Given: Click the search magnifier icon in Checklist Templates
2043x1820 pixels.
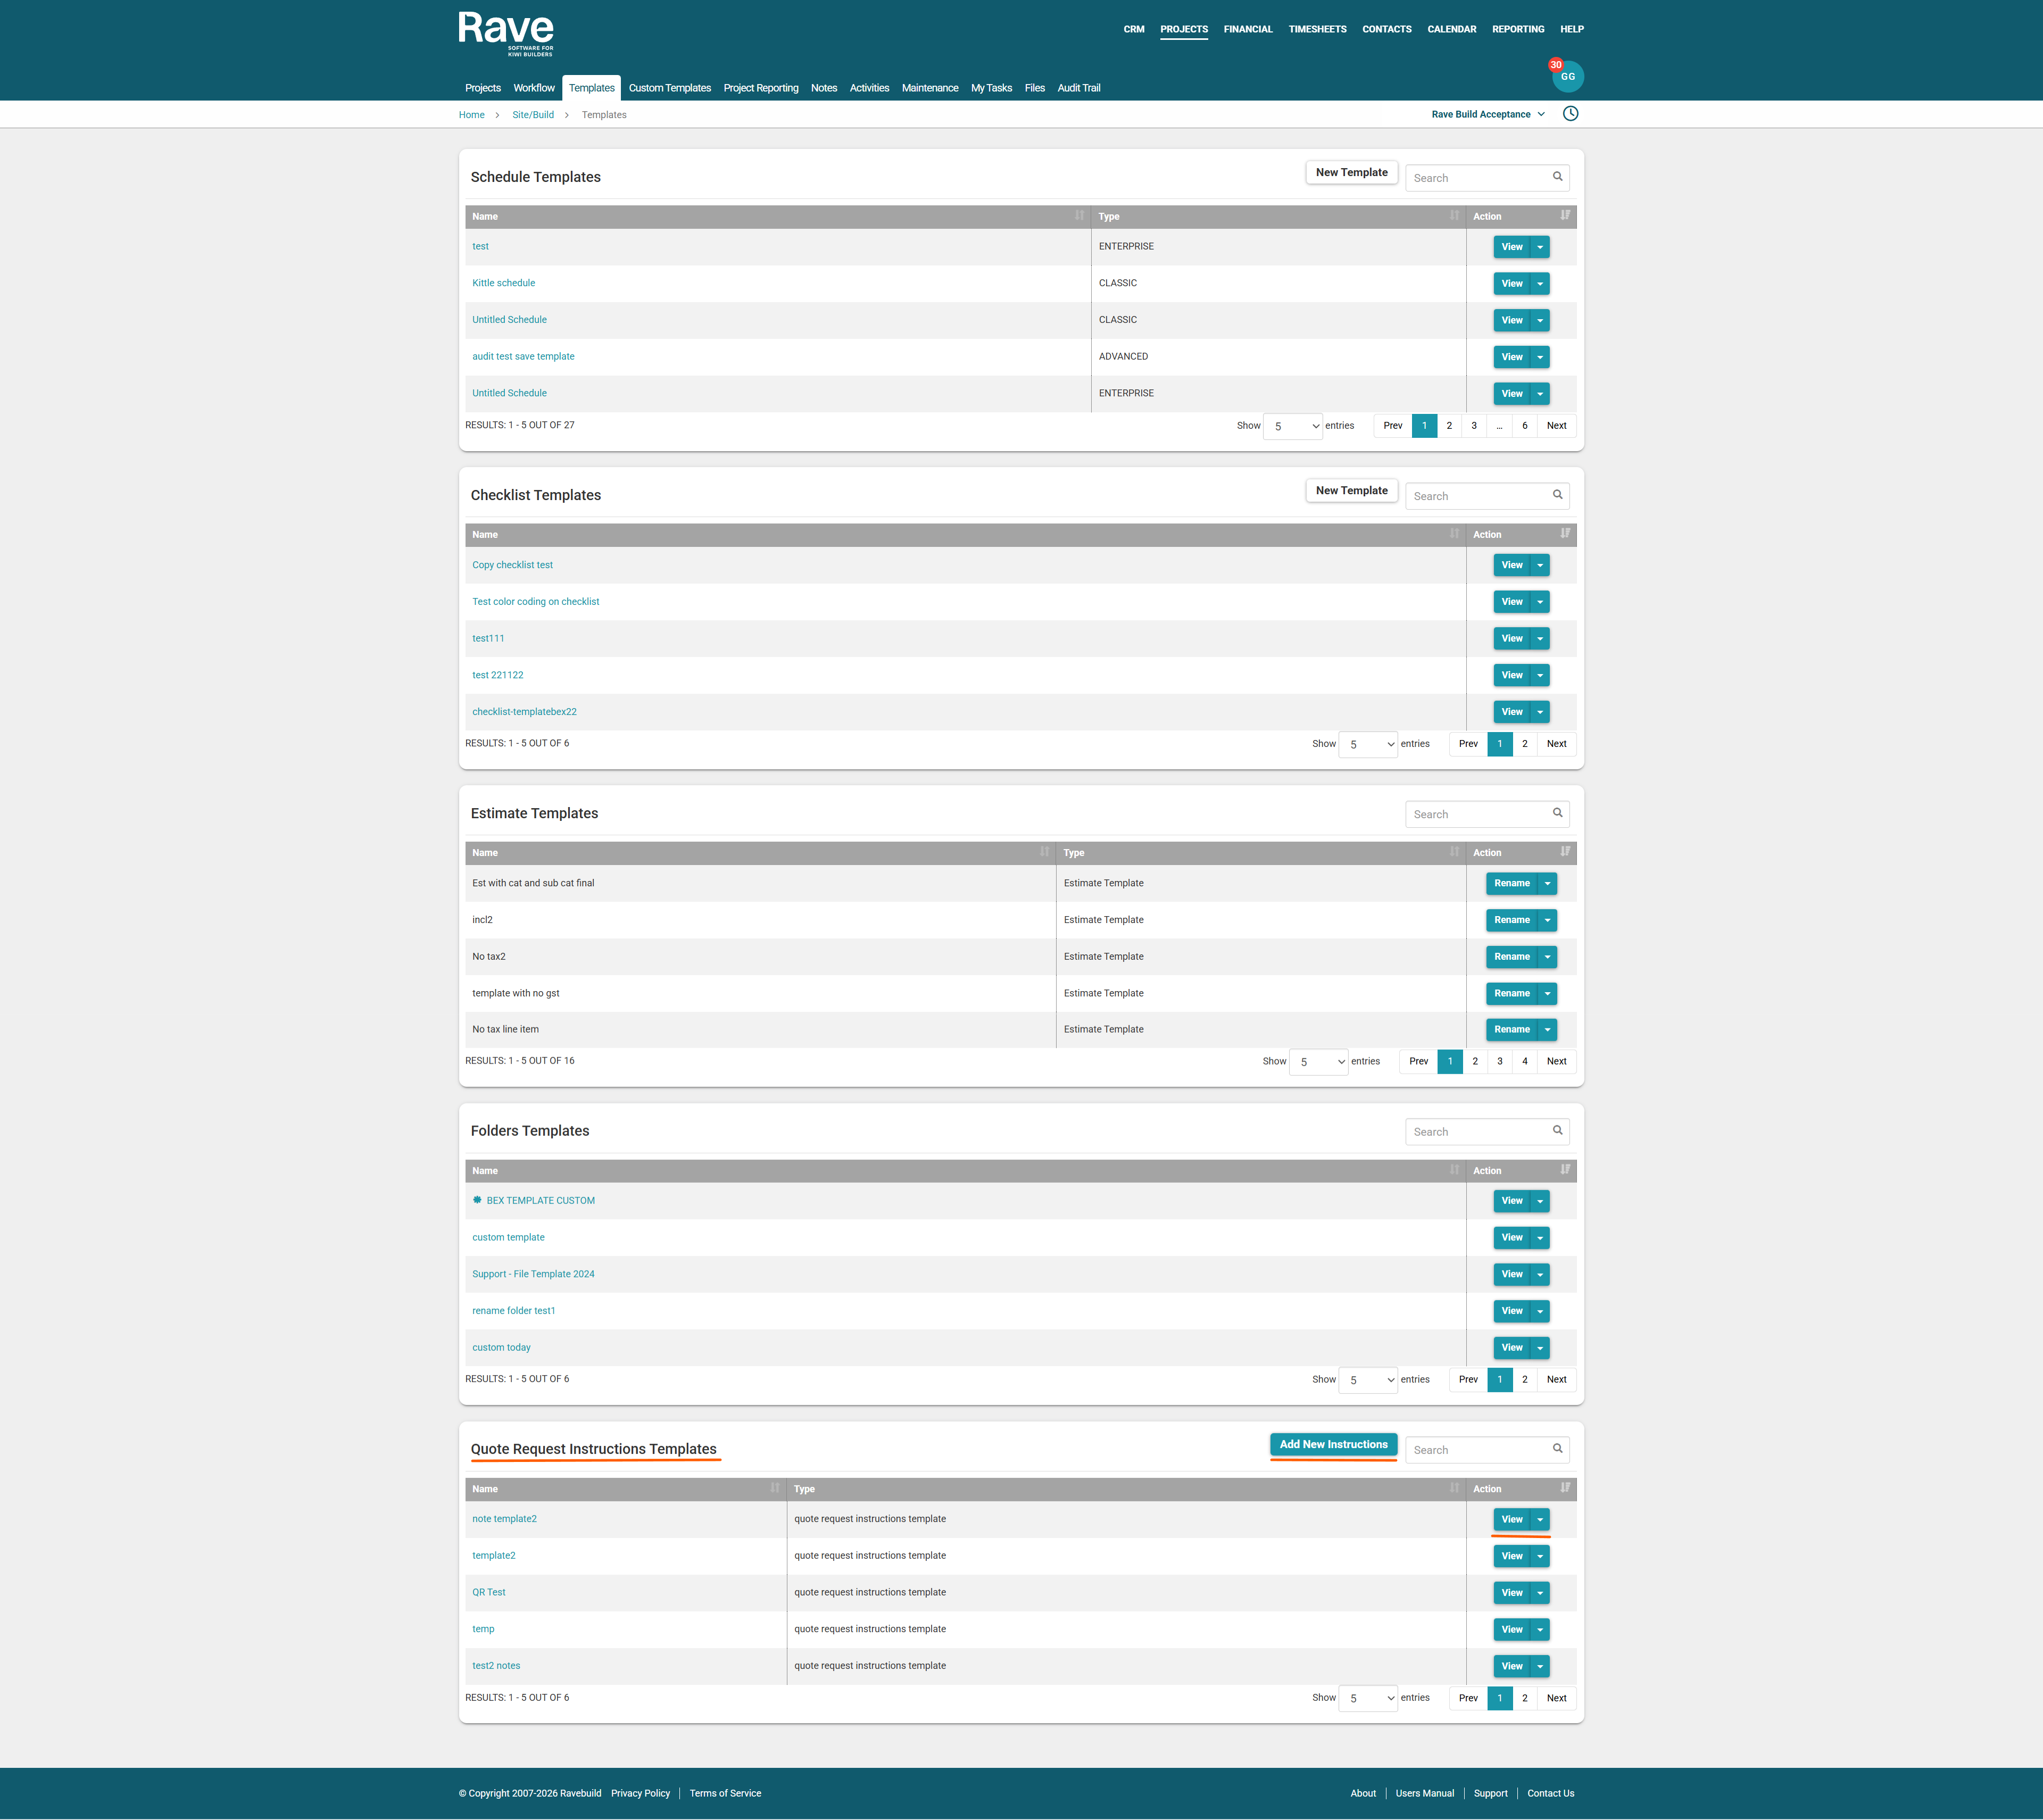Looking at the screenshot, I should click(1557, 495).
